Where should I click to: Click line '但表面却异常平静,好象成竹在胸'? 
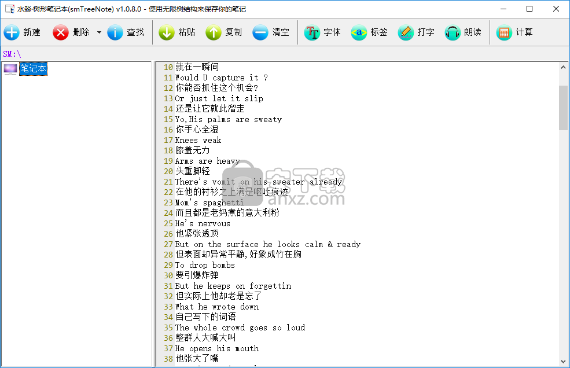coord(238,254)
